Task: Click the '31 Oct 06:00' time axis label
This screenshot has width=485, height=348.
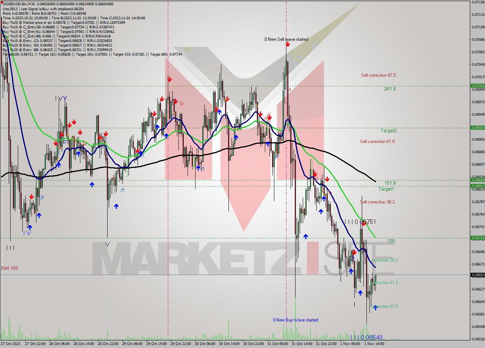Action: click(277, 344)
